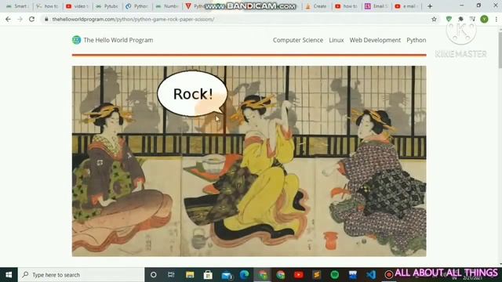
Task: Open the Python nav link
Action: pyautogui.click(x=417, y=40)
